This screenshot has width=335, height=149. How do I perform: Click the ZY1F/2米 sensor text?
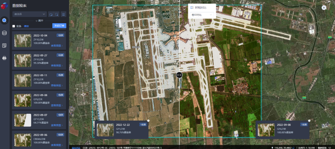pyautogui.click(x=38, y=59)
